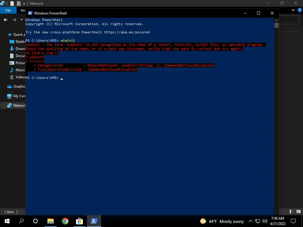Launch File Explorer from taskbar
303x227 pixels.
point(50,221)
